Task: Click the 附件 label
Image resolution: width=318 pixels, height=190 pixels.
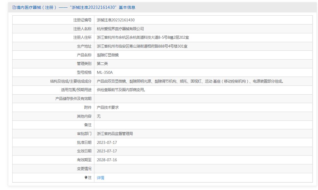Action: (88, 107)
